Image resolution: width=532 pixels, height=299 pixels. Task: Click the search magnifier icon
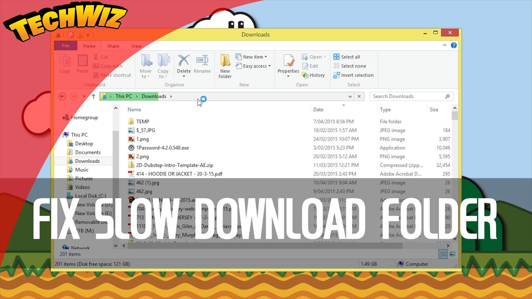tap(447, 96)
